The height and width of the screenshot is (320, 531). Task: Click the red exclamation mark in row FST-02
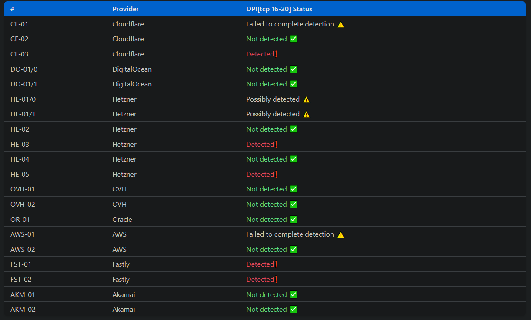[x=276, y=279]
